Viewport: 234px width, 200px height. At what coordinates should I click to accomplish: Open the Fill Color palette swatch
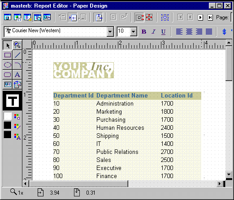[x=8, y=116]
